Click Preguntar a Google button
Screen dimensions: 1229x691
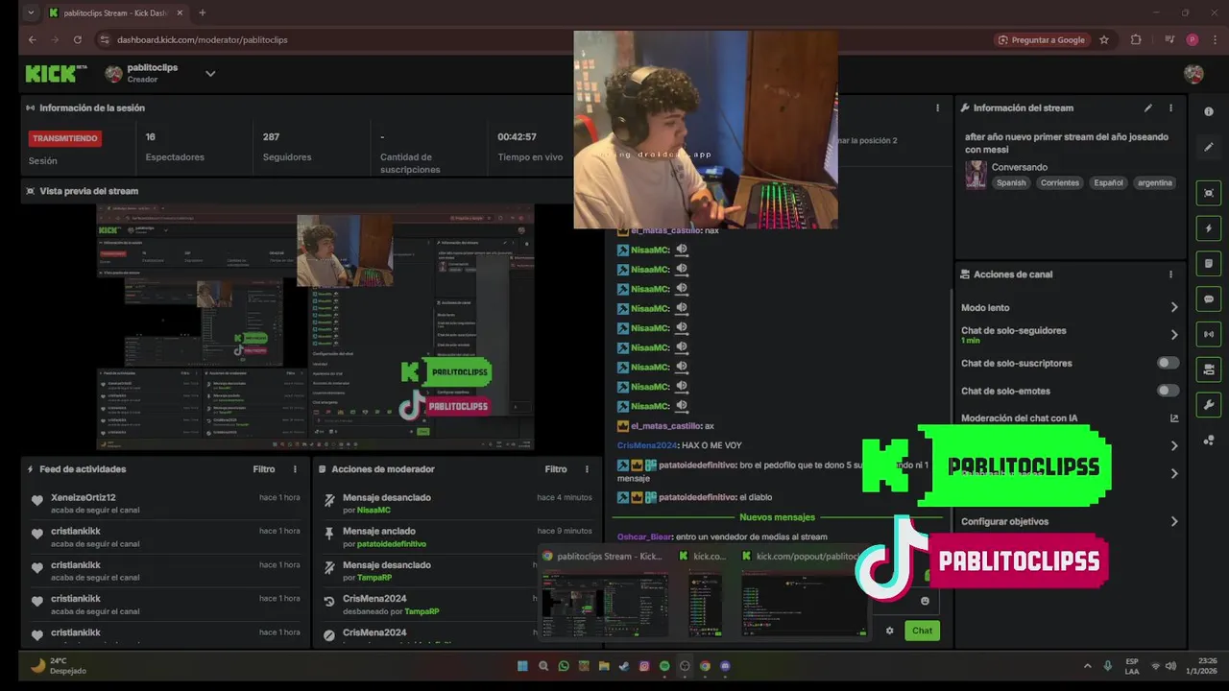click(1042, 39)
